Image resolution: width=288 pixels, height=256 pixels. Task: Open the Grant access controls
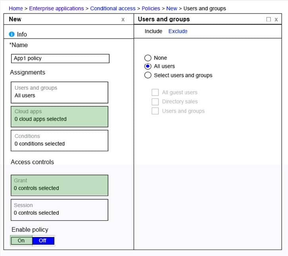[59, 185]
